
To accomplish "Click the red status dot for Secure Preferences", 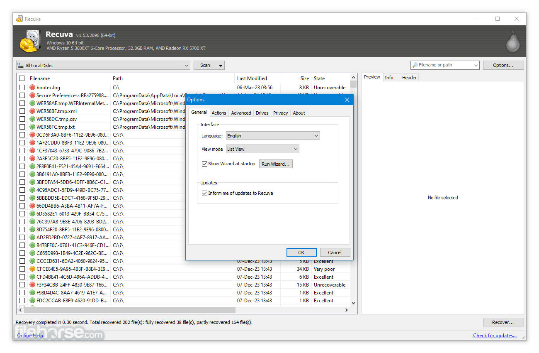I will 32,96.
